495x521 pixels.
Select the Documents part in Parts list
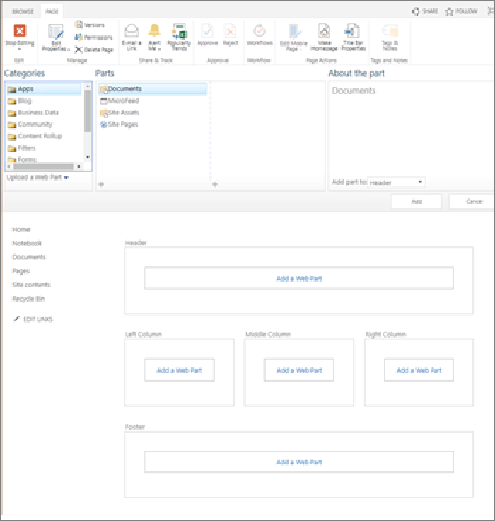(x=153, y=88)
